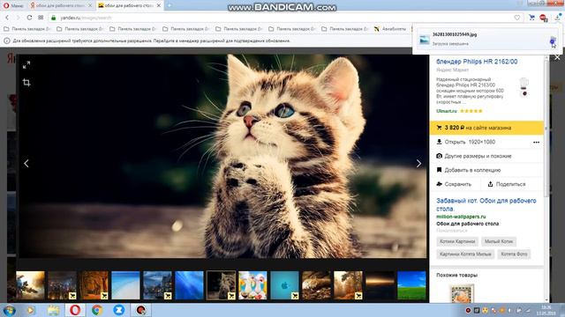
Task: Visit the million-wallpapers.ru source link
Action: [x=461, y=217]
